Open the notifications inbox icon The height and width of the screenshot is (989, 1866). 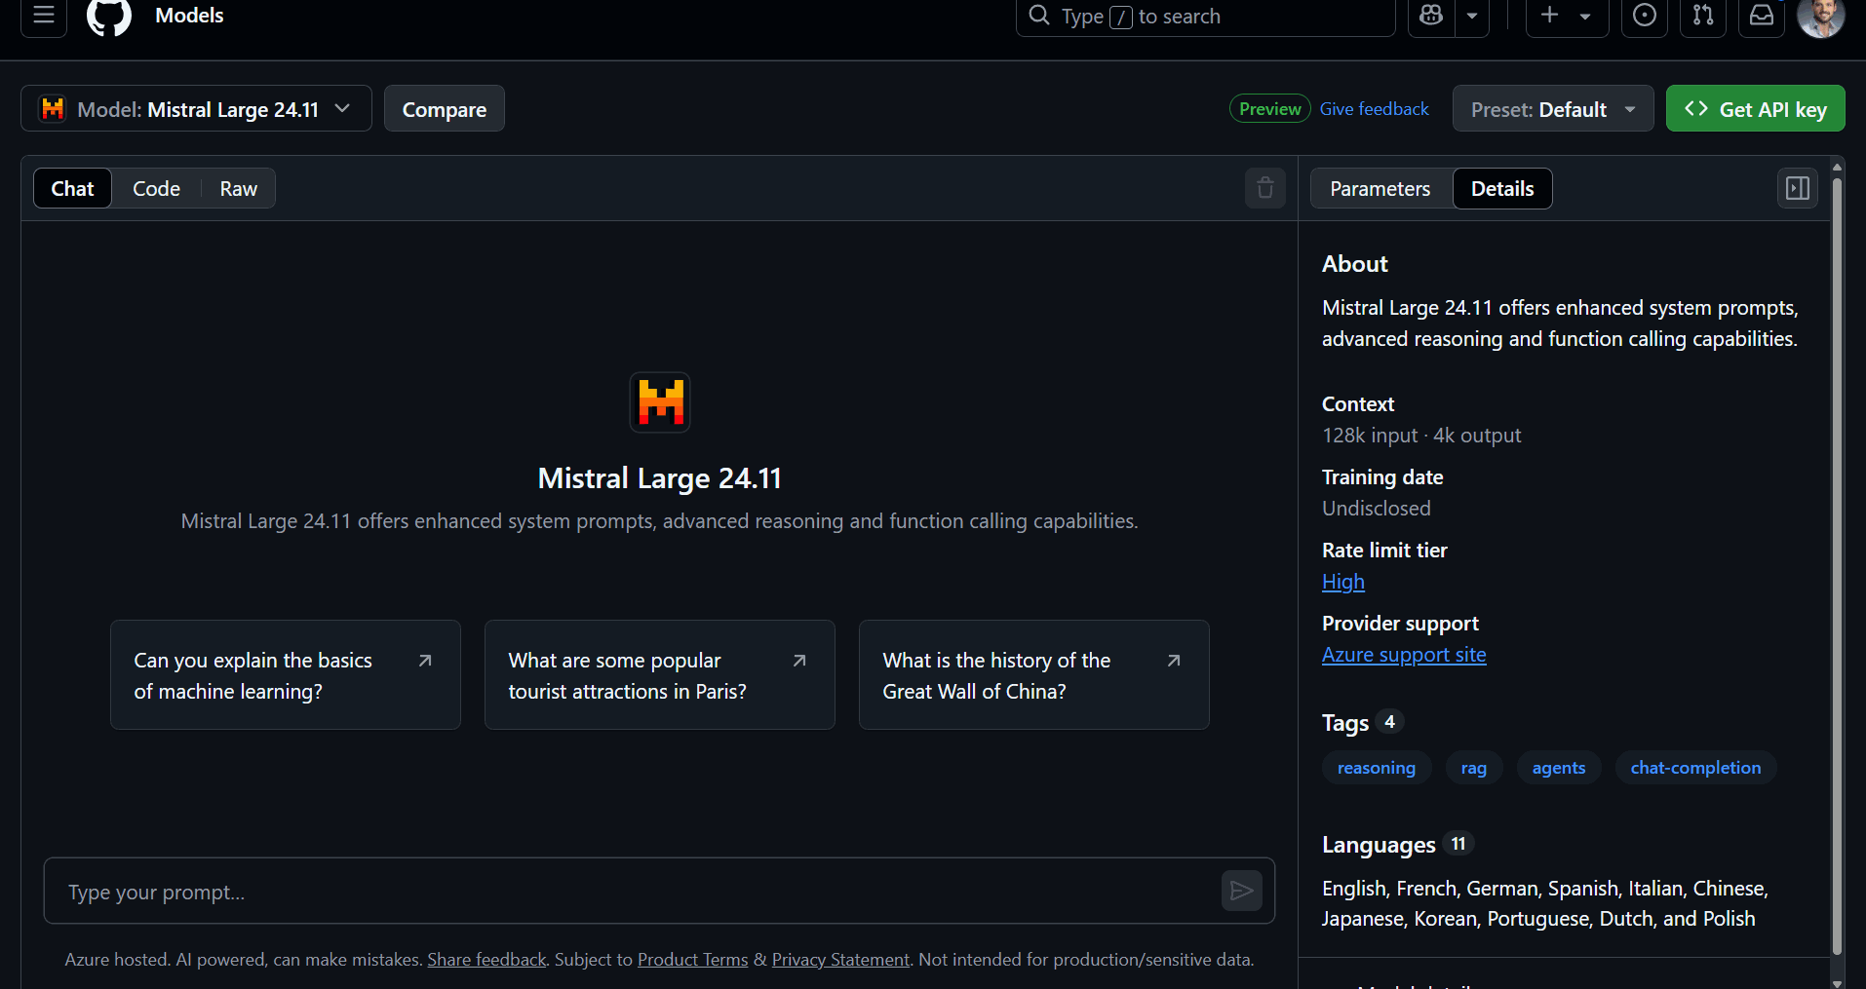point(1762,16)
